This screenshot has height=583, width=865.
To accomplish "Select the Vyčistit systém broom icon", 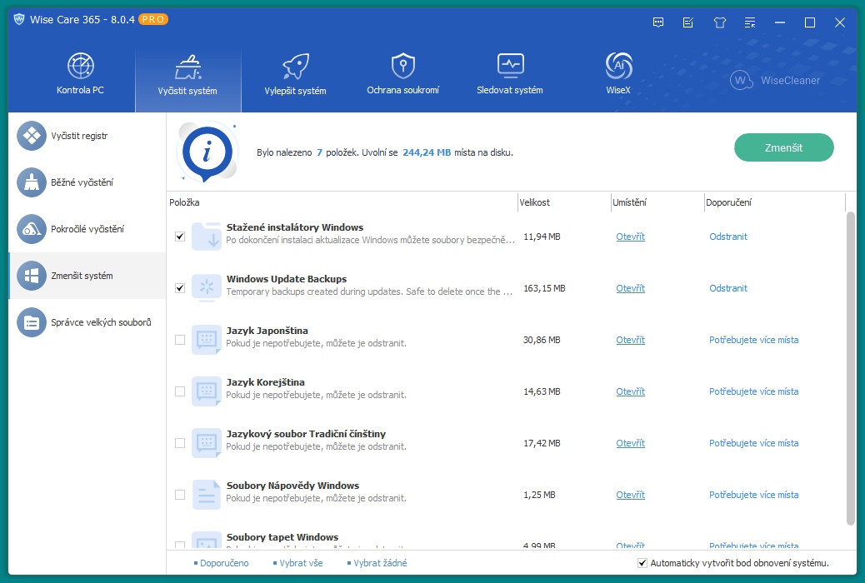I will click(x=188, y=67).
